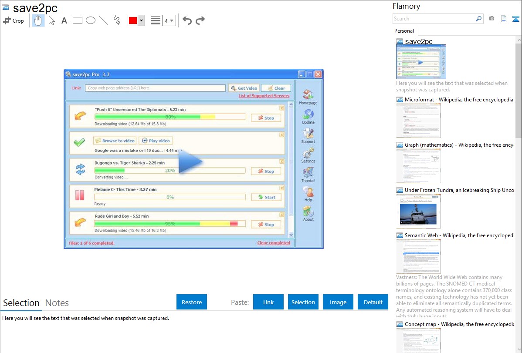
Task: Open the annotation color dropdown arrow
Action: tap(142, 20)
